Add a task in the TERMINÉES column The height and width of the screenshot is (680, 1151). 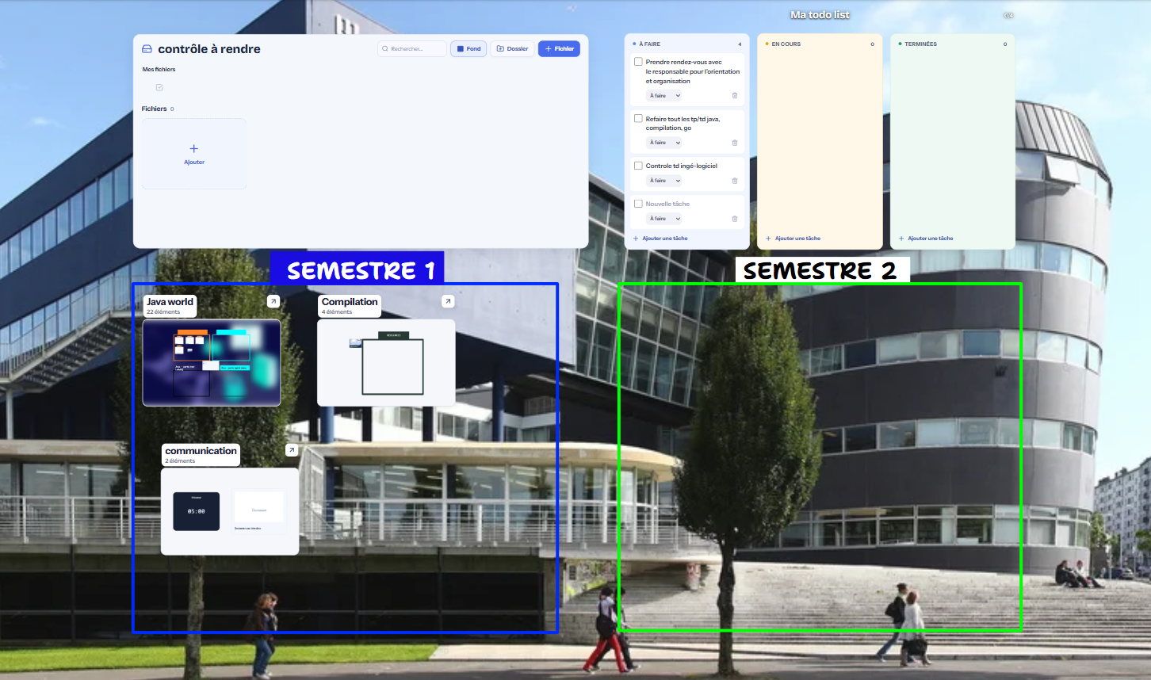pos(926,239)
